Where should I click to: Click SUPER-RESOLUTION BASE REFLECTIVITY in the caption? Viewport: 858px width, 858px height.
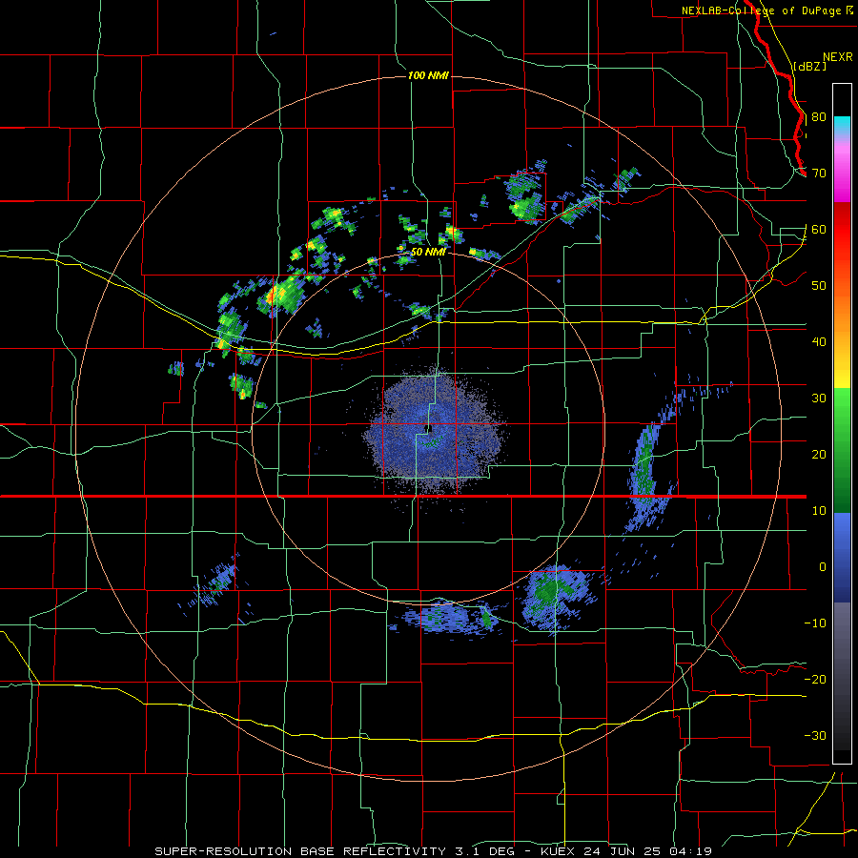(300, 851)
